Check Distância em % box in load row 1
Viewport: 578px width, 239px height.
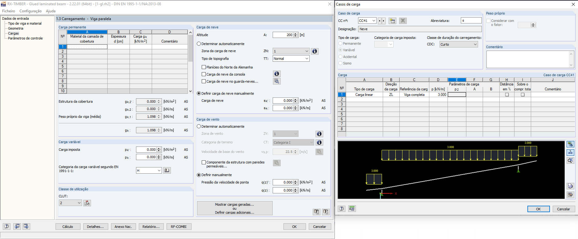tap(507, 95)
